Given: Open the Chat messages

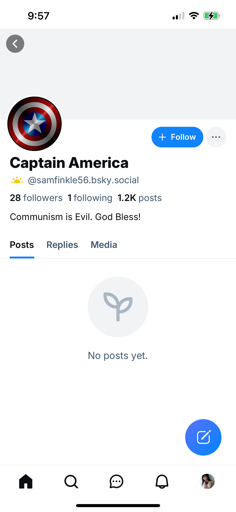Looking at the screenshot, I should (x=116, y=482).
